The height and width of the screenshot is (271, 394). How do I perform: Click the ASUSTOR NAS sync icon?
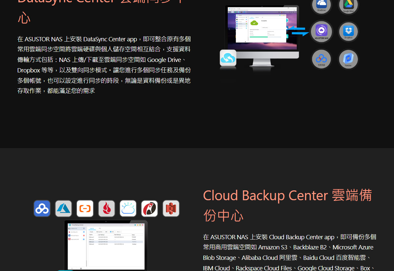[321, 31]
